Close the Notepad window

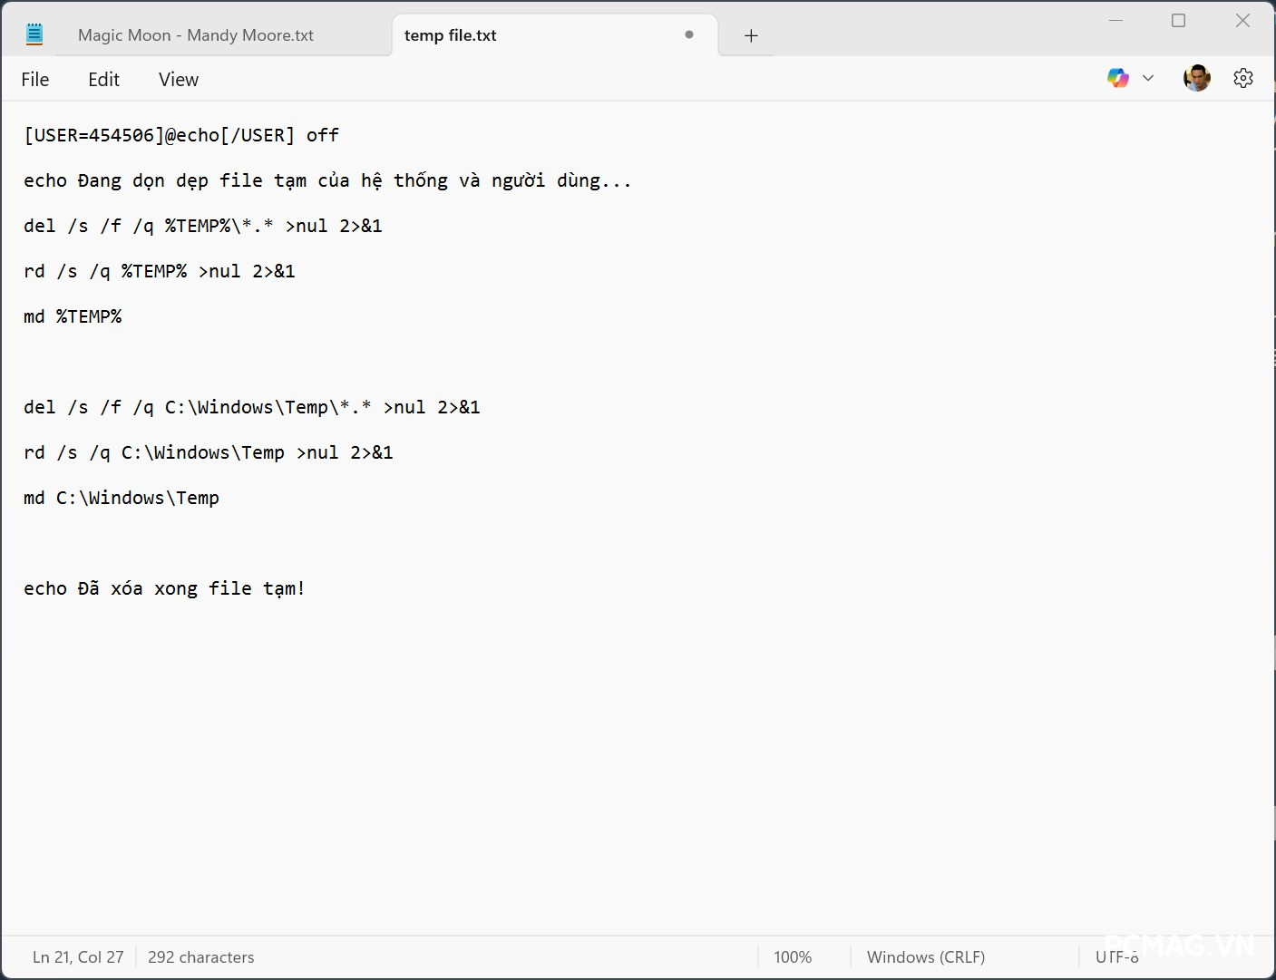[x=1242, y=21]
